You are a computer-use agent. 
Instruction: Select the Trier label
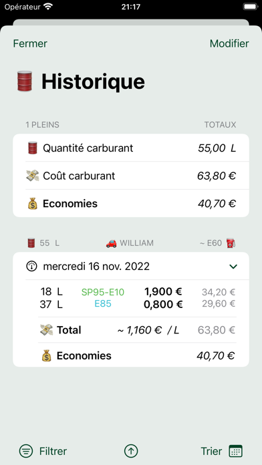211,452
